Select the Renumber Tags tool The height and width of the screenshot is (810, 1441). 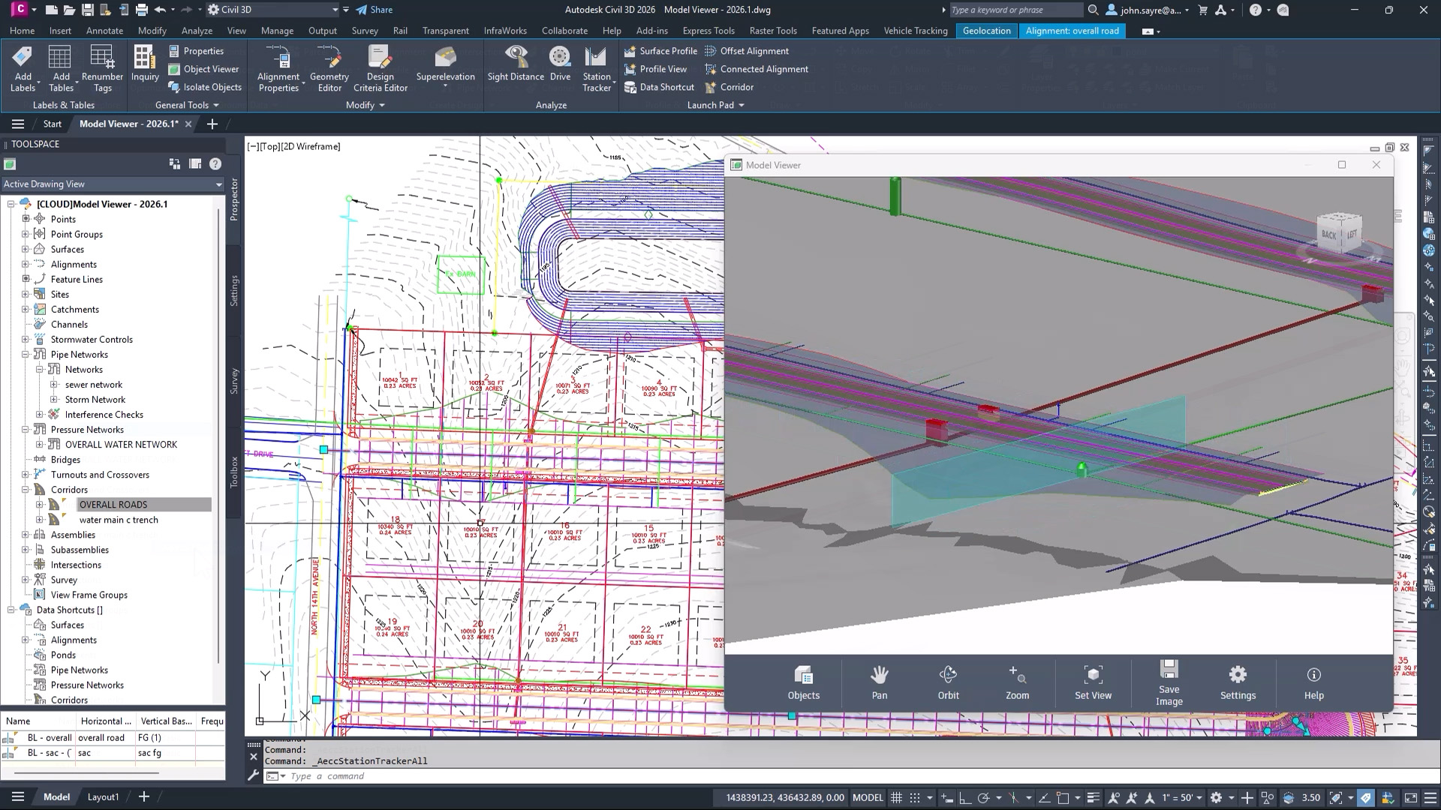[102, 68]
